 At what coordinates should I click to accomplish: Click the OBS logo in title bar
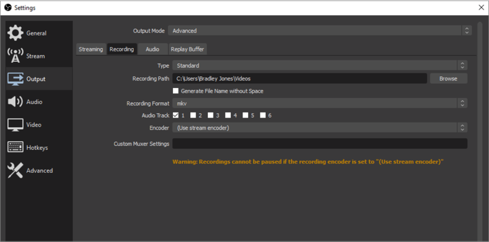8,7
